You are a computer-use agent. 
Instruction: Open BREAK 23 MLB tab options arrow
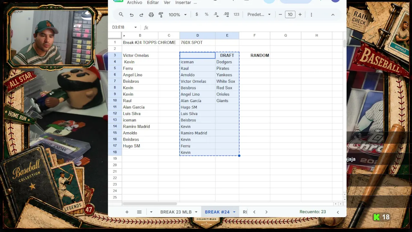(x=196, y=212)
